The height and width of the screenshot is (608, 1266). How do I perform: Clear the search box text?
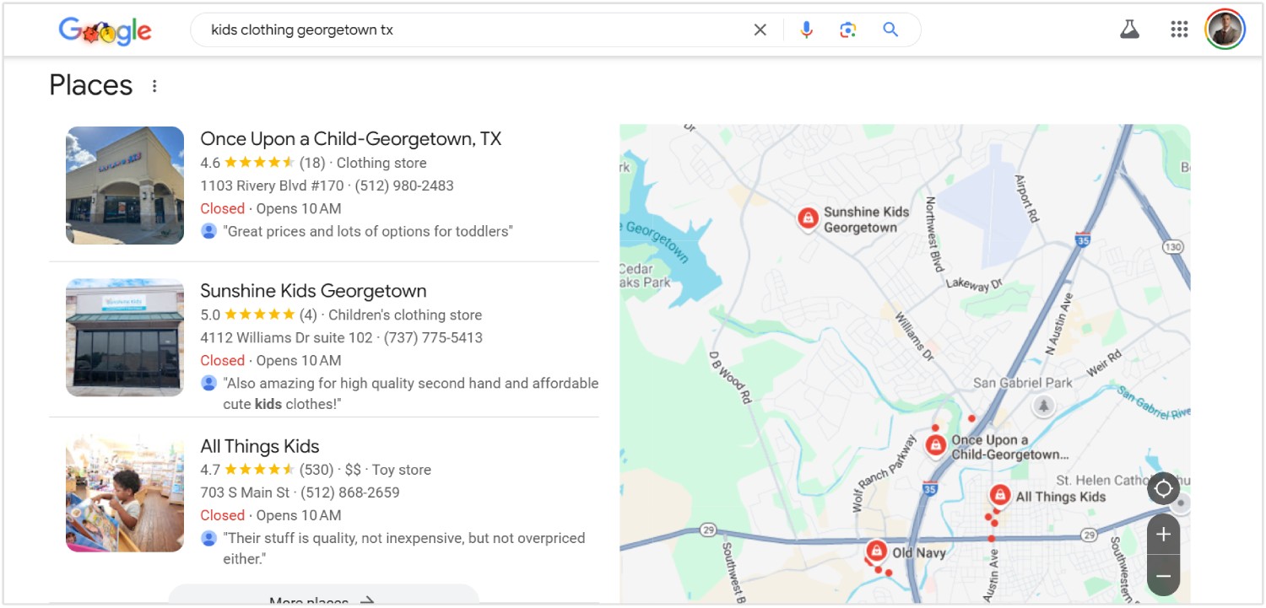click(760, 30)
